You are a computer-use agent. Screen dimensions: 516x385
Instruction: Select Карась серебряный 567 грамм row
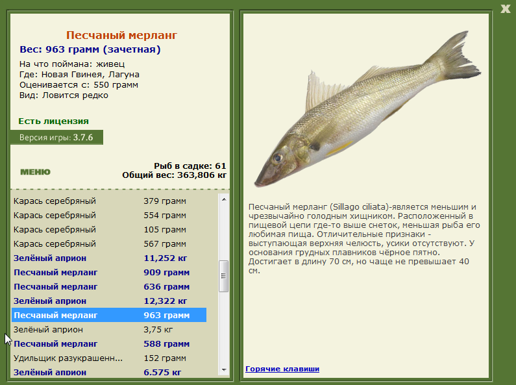pos(109,244)
